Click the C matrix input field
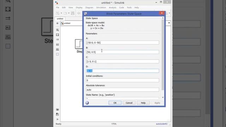This screenshot has height=127, width=226. [123, 61]
